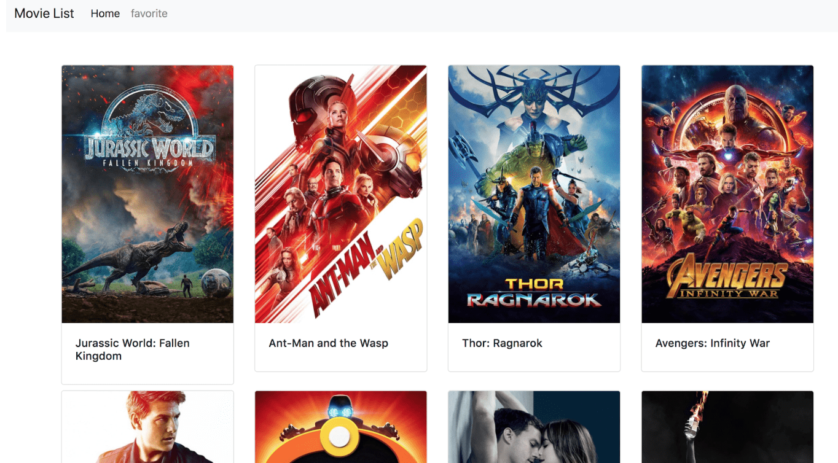Open the Home nav link
Screen dimensions: 838x463
(x=105, y=14)
